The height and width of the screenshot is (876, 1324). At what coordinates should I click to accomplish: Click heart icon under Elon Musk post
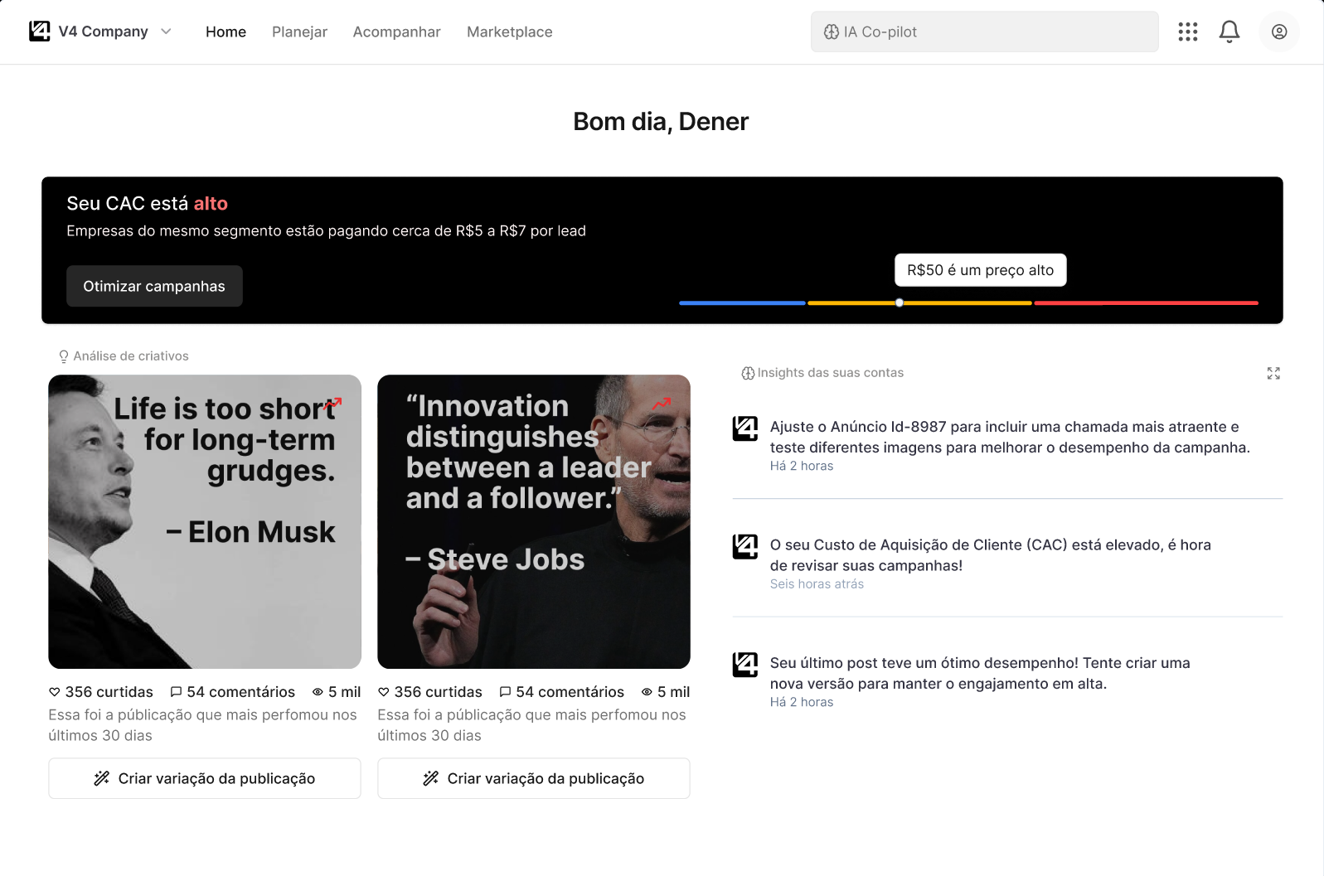click(55, 692)
